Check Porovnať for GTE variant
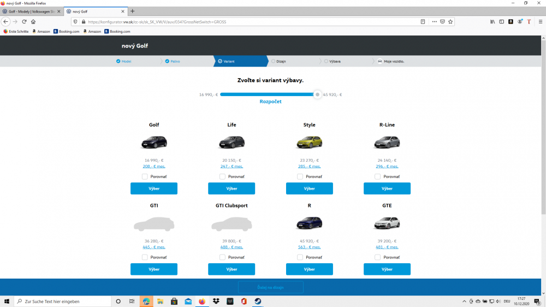This screenshot has height=307, width=546. point(377,257)
